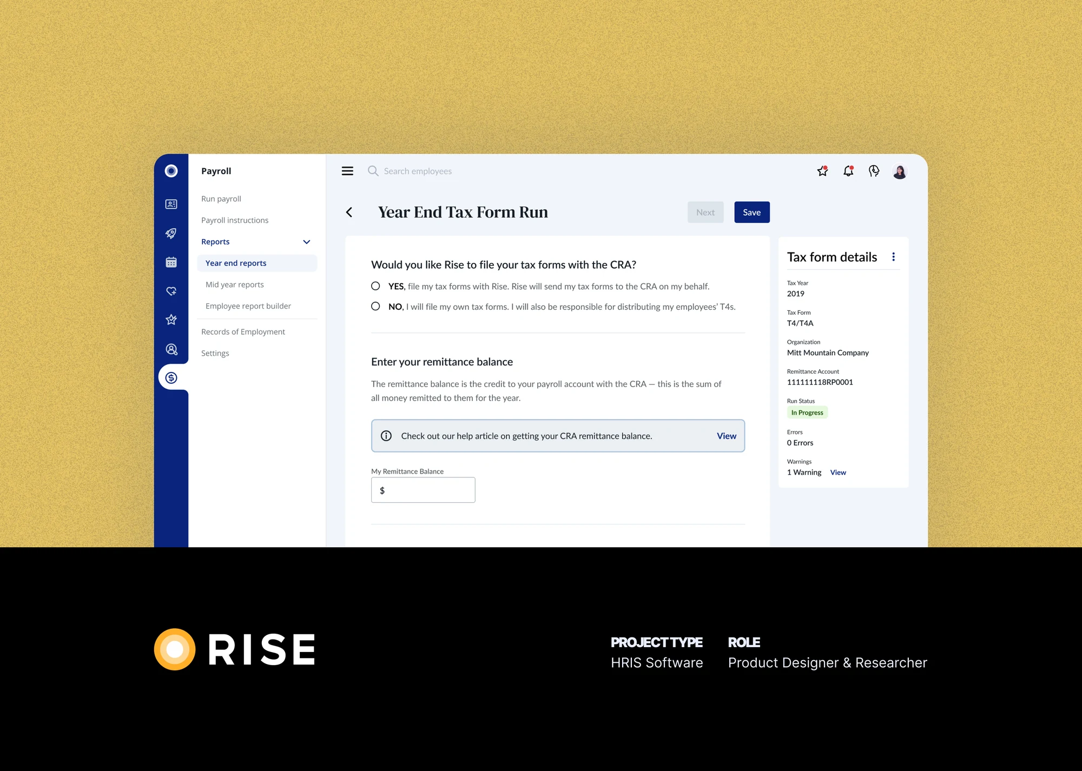1082x771 pixels.
Task: Open the heart benefits icon in sidebar
Action: coord(171,291)
